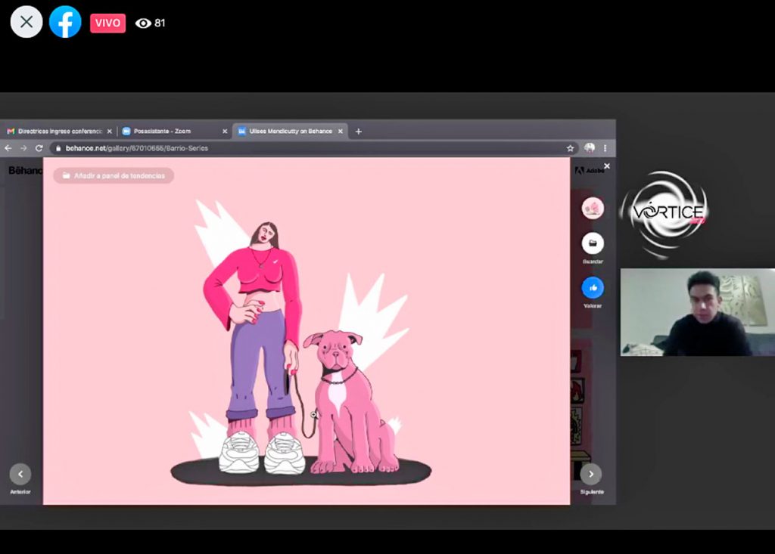Viewport: 775px width, 554px height.
Task: Go back in the browser
Action: (8, 148)
